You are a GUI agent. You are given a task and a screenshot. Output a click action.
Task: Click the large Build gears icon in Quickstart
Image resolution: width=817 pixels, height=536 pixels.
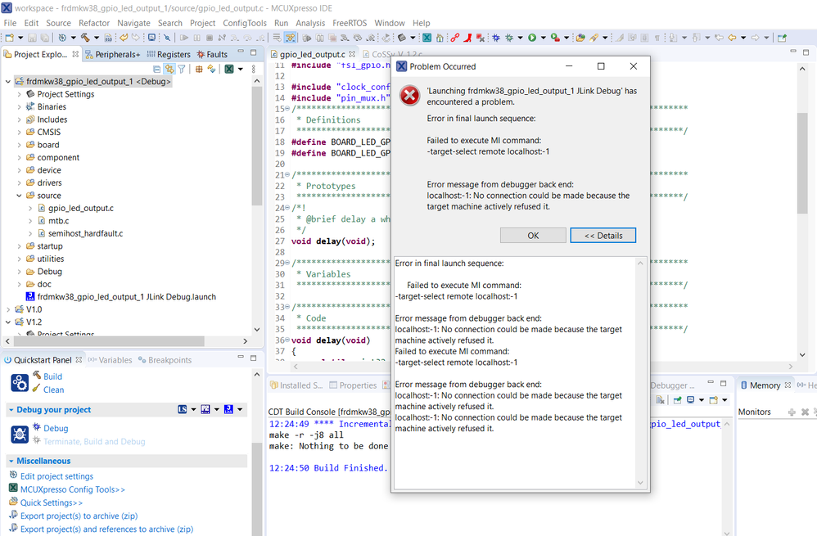pyautogui.click(x=20, y=383)
